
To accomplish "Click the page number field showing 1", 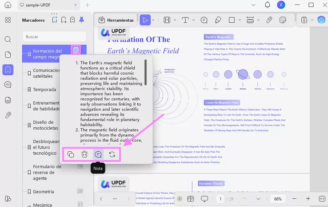I will [x=220, y=199].
